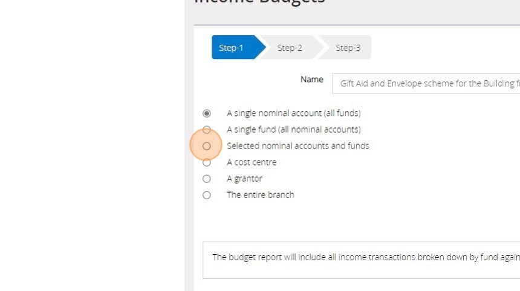Click 'A single nominal account (all funds)' label
This screenshot has height=291, width=520.
click(x=293, y=113)
